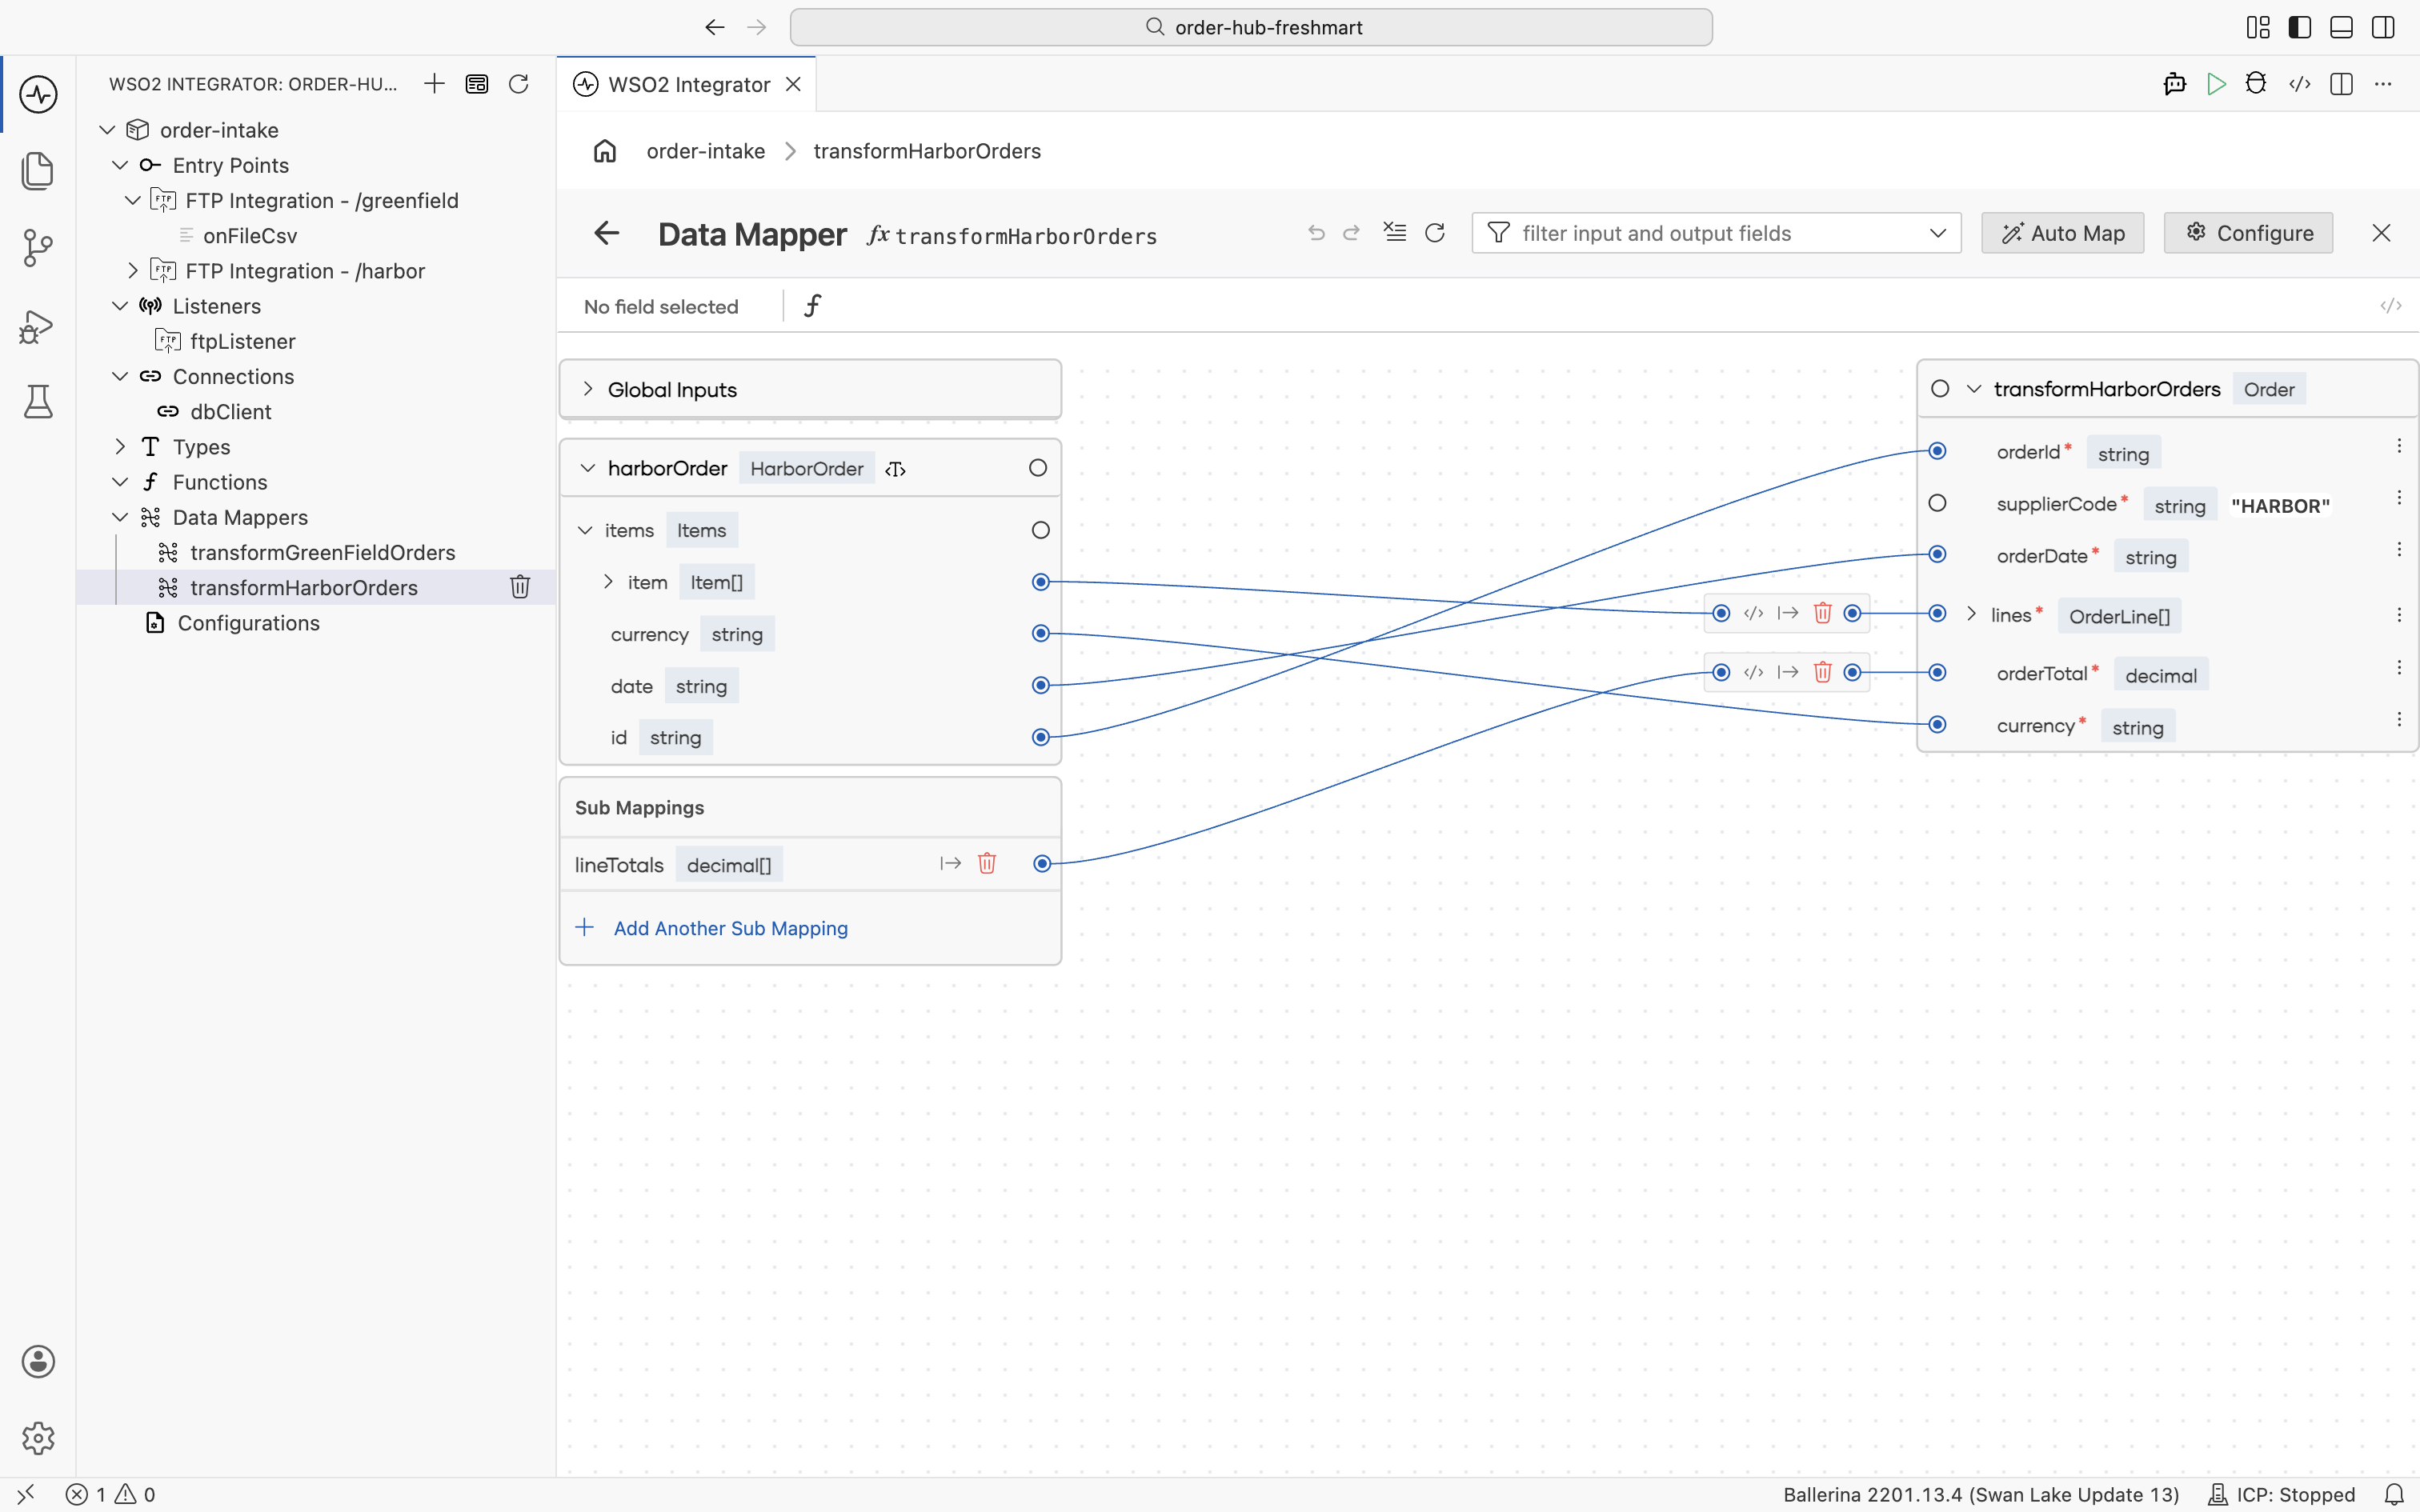
Task: Click order-intake in breadcrumb
Action: pyautogui.click(x=705, y=151)
